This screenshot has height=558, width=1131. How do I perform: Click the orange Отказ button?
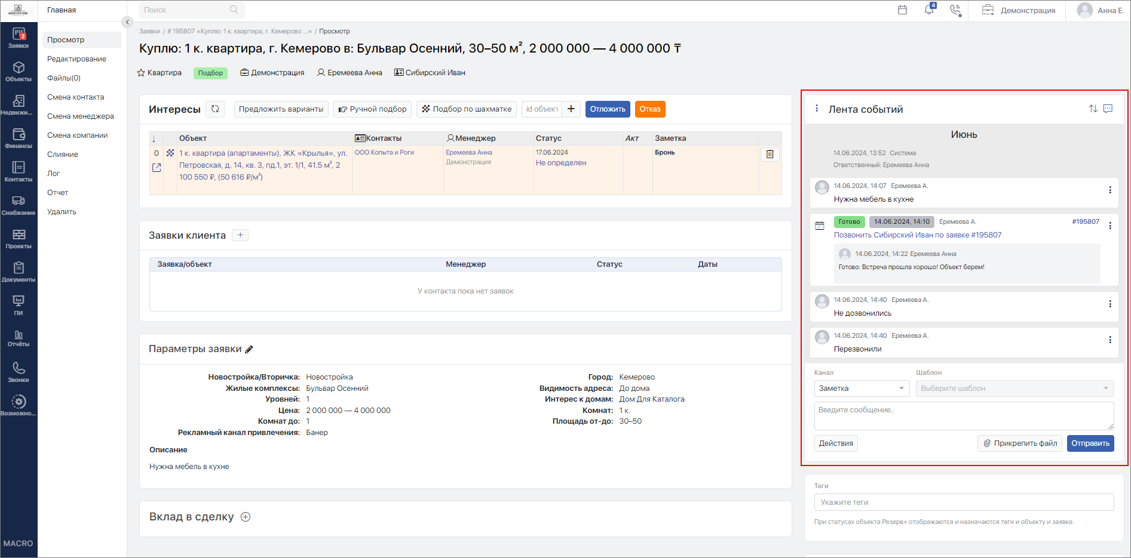[x=650, y=109]
